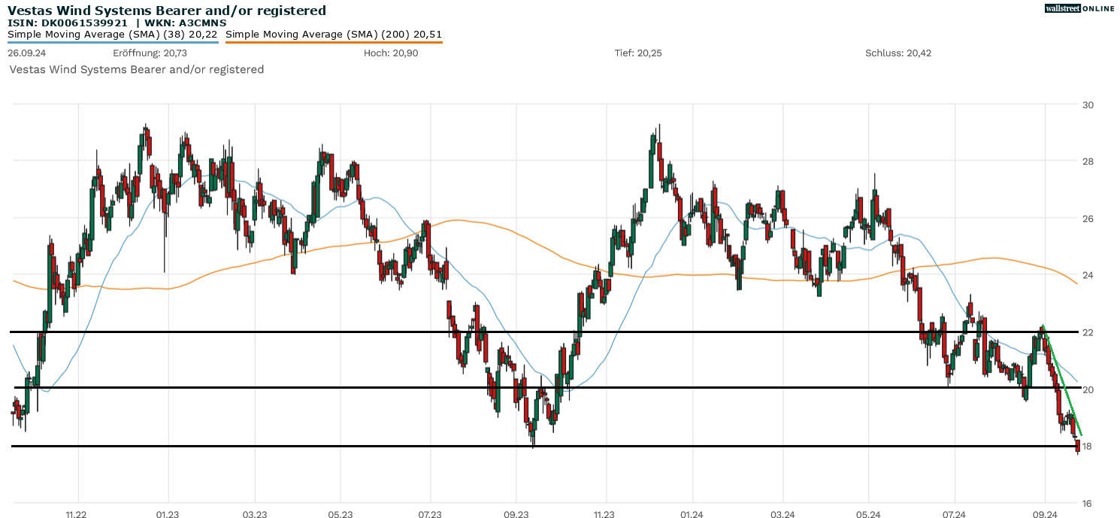This screenshot has height=518, width=1120.
Task: Click the latest red candlestick at chart's right edge
Action: (1078, 444)
